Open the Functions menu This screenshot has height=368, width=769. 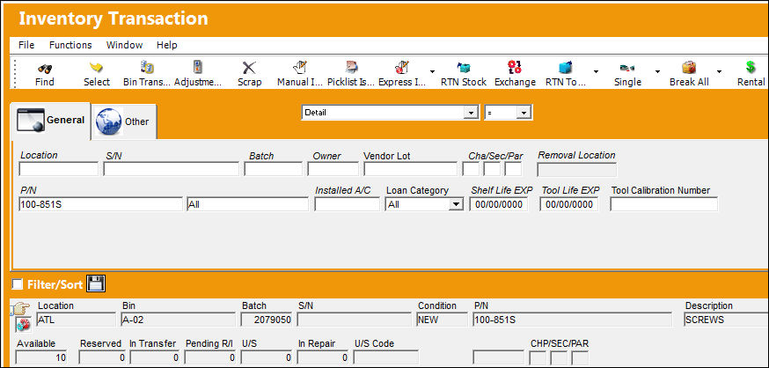coord(70,45)
